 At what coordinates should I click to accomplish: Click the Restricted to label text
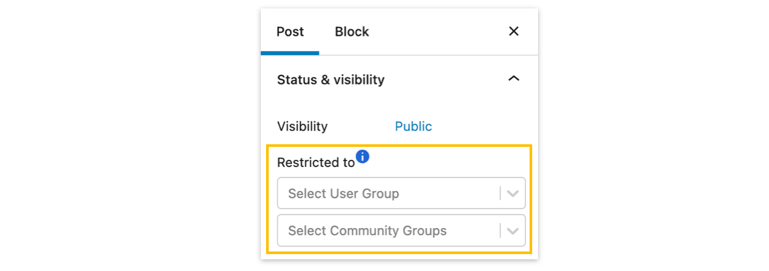click(316, 162)
